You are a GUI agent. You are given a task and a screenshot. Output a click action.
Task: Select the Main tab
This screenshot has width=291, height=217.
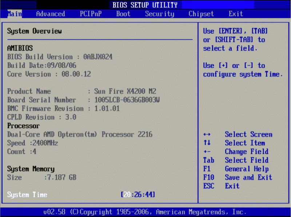(x=15, y=14)
